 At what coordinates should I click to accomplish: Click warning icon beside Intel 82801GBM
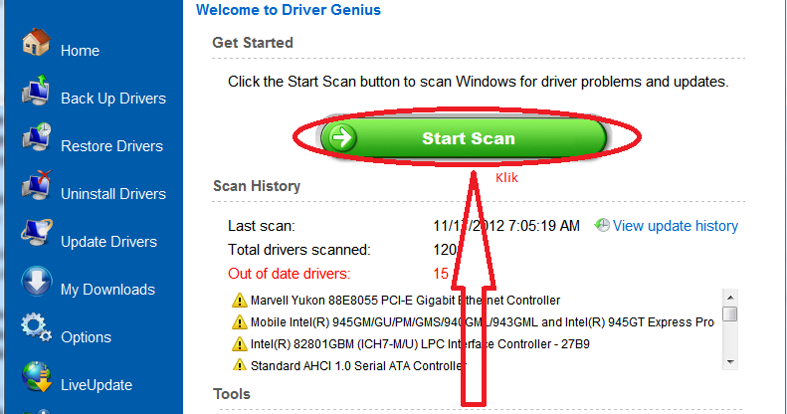240,343
